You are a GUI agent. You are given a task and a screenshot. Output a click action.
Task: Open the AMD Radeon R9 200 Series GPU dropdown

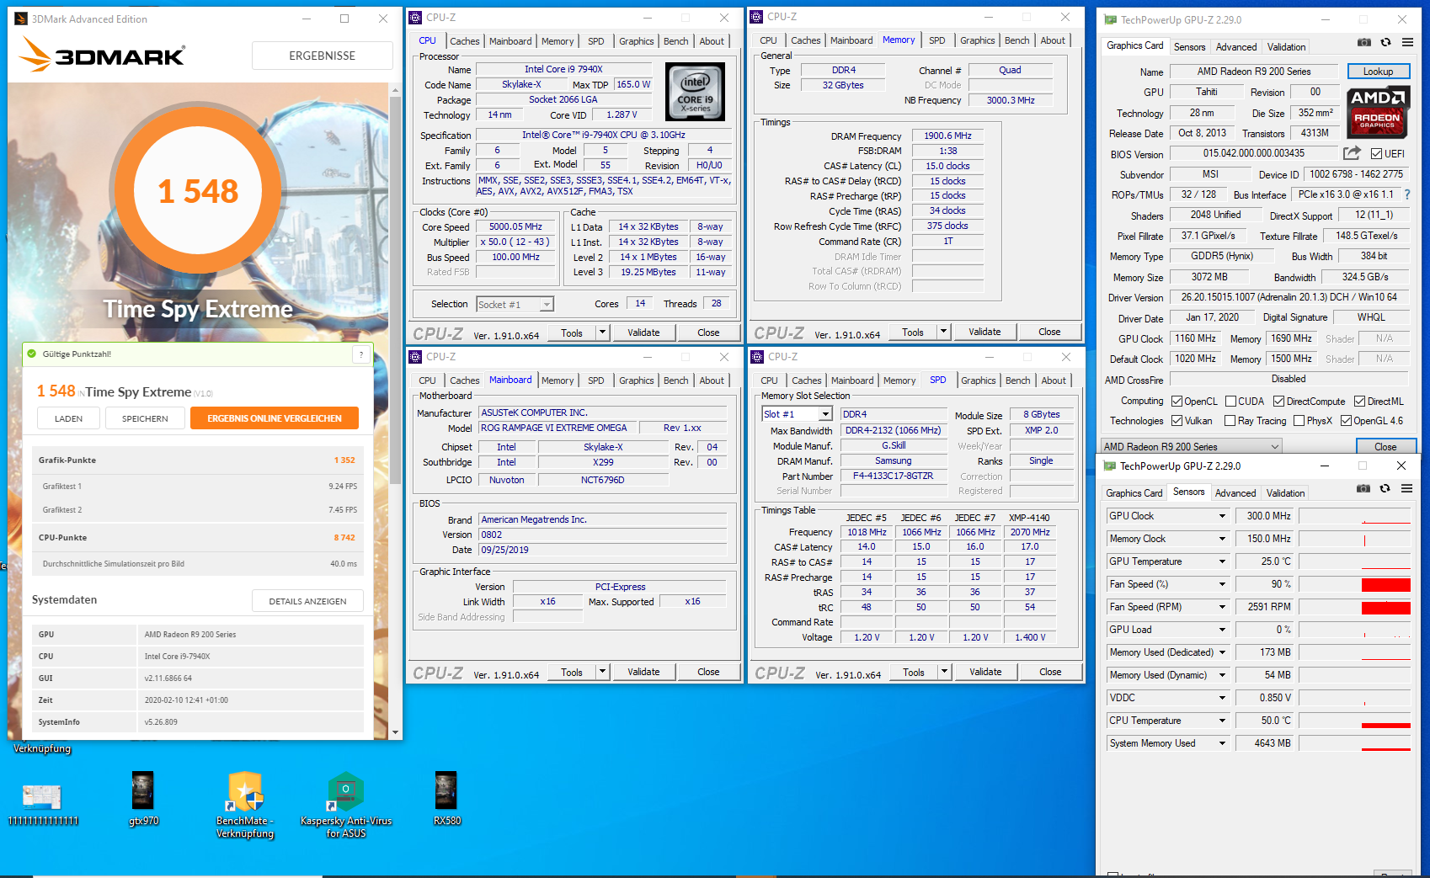click(x=1191, y=447)
